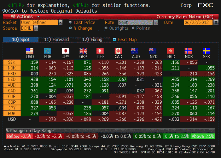221x158 pixels.
Task: Click the HKD row header button
Action: (x=12, y=74)
